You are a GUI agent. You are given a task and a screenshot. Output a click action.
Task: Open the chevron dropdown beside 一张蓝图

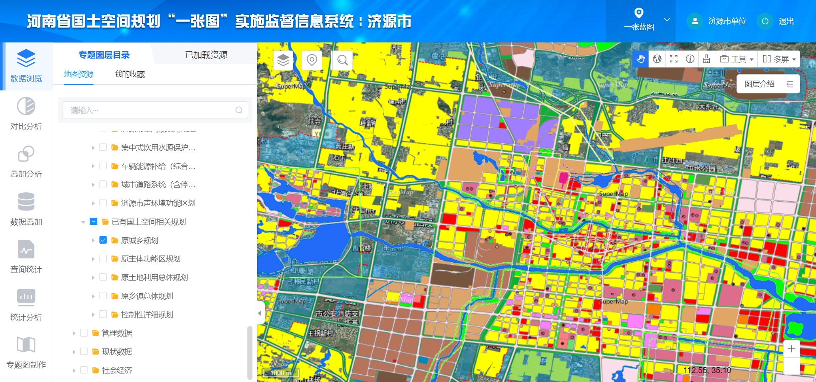(667, 20)
